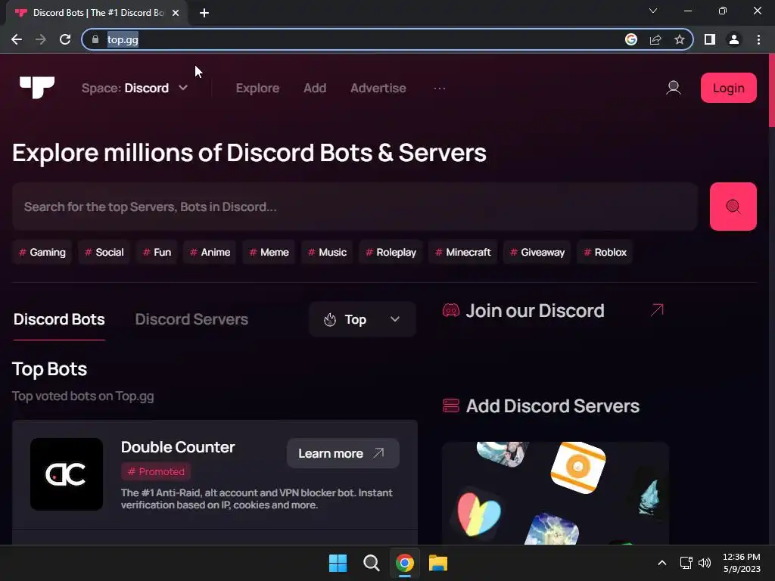Viewport: 775px width, 581px height.
Task: Click the volume tray icon
Action: (705, 563)
